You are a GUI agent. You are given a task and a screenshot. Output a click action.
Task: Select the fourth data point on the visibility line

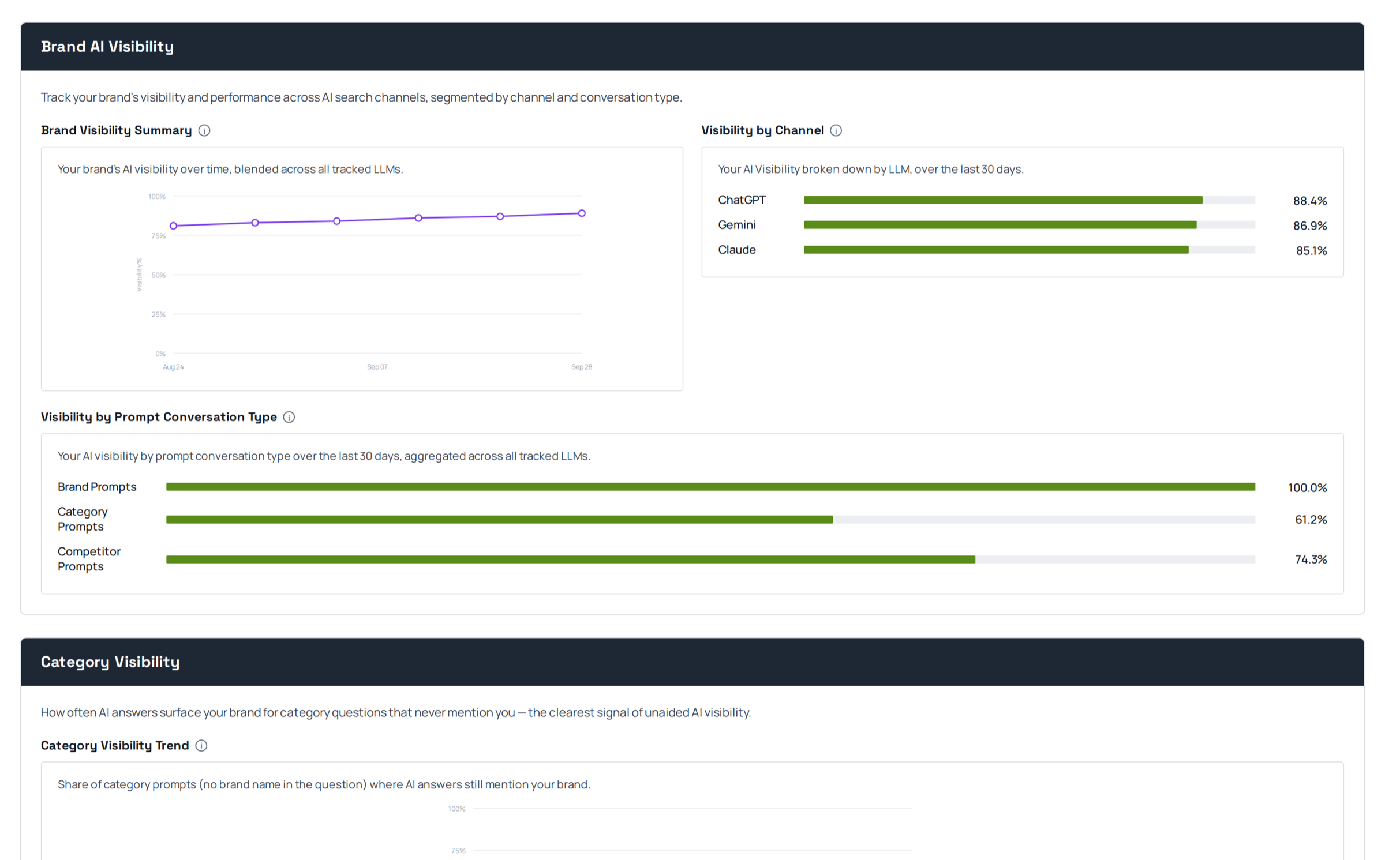418,218
